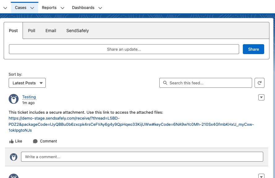This screenshot has height=178, width=275.
Task: Switch to the SendSafely tab
Action: click(78, 31)
